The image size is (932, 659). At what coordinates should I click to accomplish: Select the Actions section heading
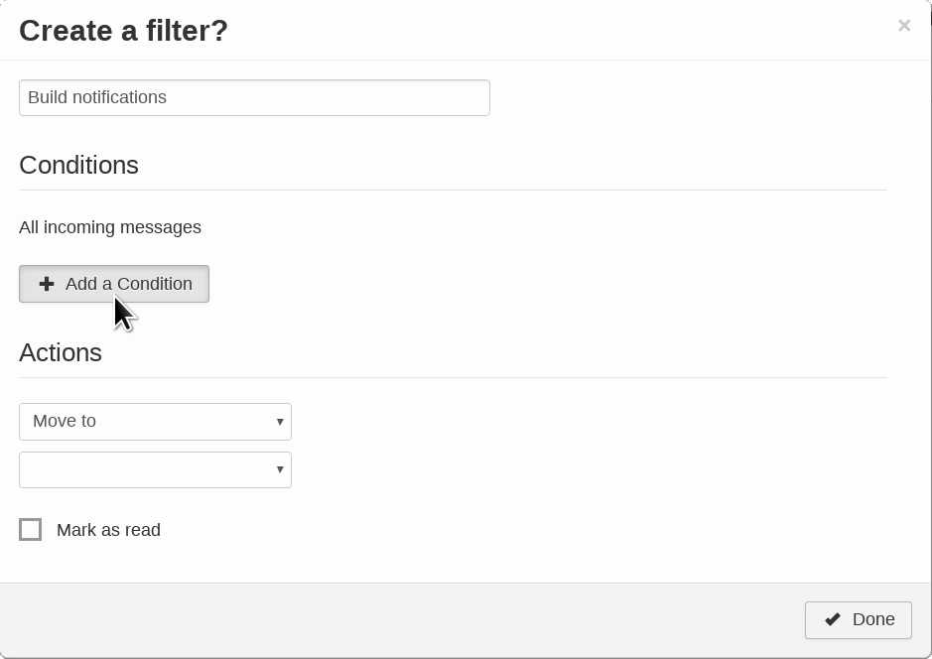tap(61, 352)
